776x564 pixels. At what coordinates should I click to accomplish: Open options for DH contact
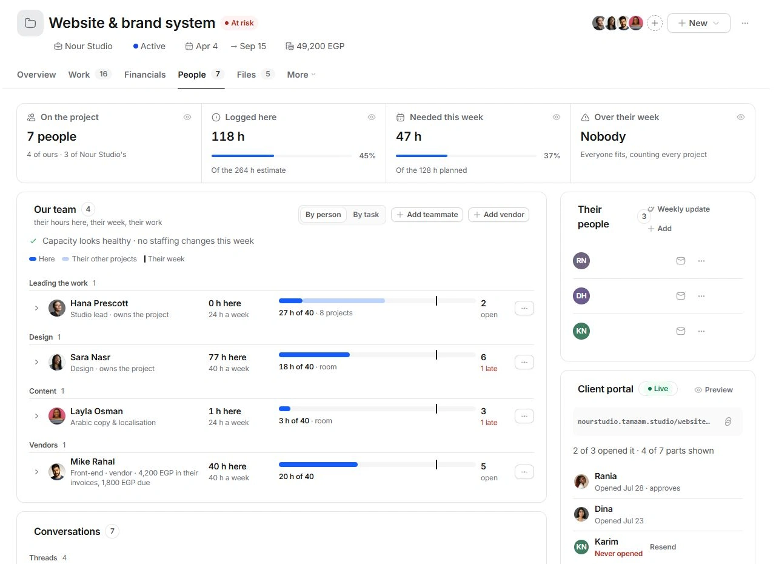(x=701, y=296)
